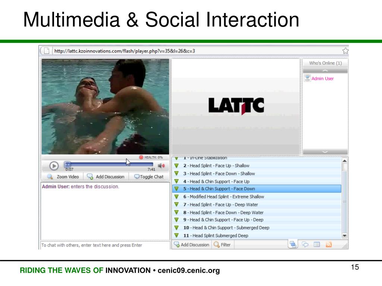Screen dimensions: 382x286
Task: Click green arrow beside chapter 6
Action: [x=176, y=197]
